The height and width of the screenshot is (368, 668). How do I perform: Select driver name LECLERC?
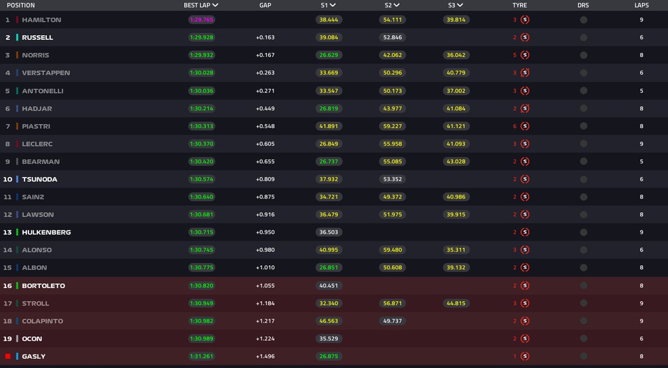37,144
